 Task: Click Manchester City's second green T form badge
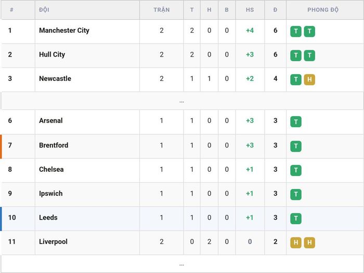pos(309,31)
